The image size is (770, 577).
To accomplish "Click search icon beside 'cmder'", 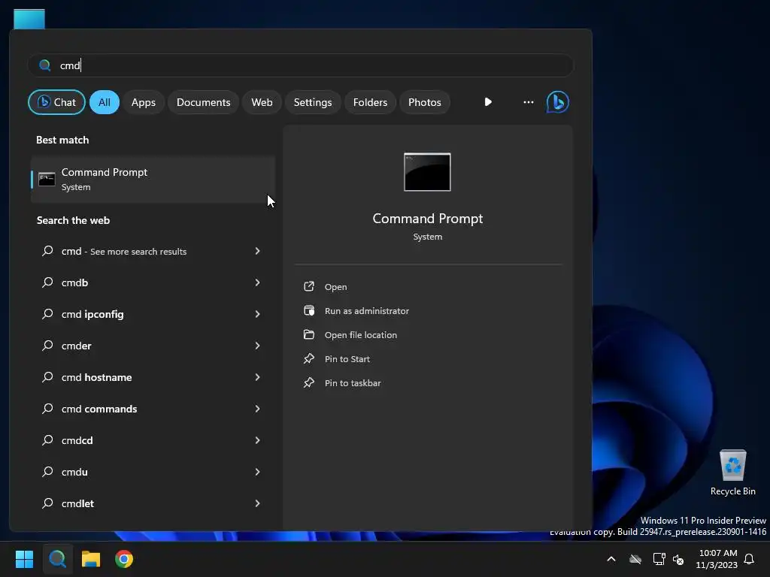I will [47, 346].
